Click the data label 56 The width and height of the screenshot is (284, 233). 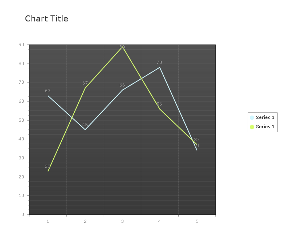coord(159,104)
